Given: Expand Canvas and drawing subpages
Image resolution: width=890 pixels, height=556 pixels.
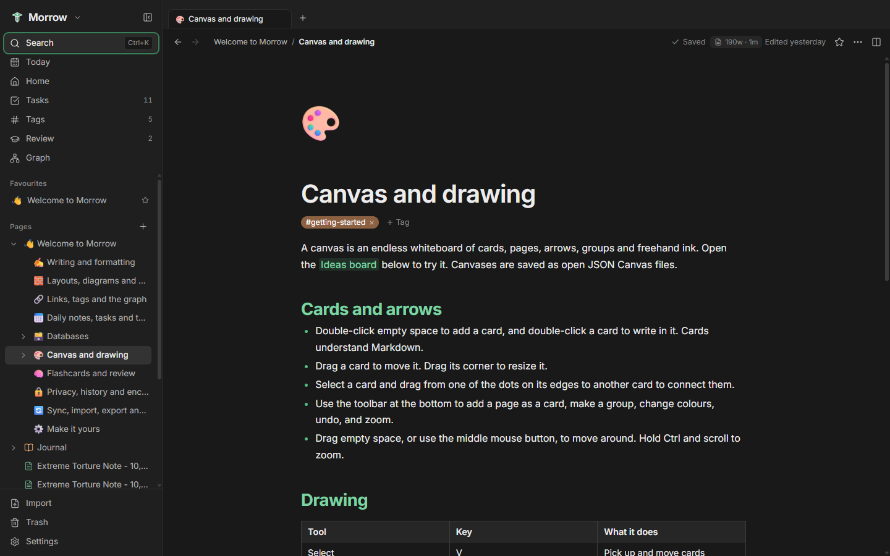Looking at the screenshot, I should pos(23,355).
